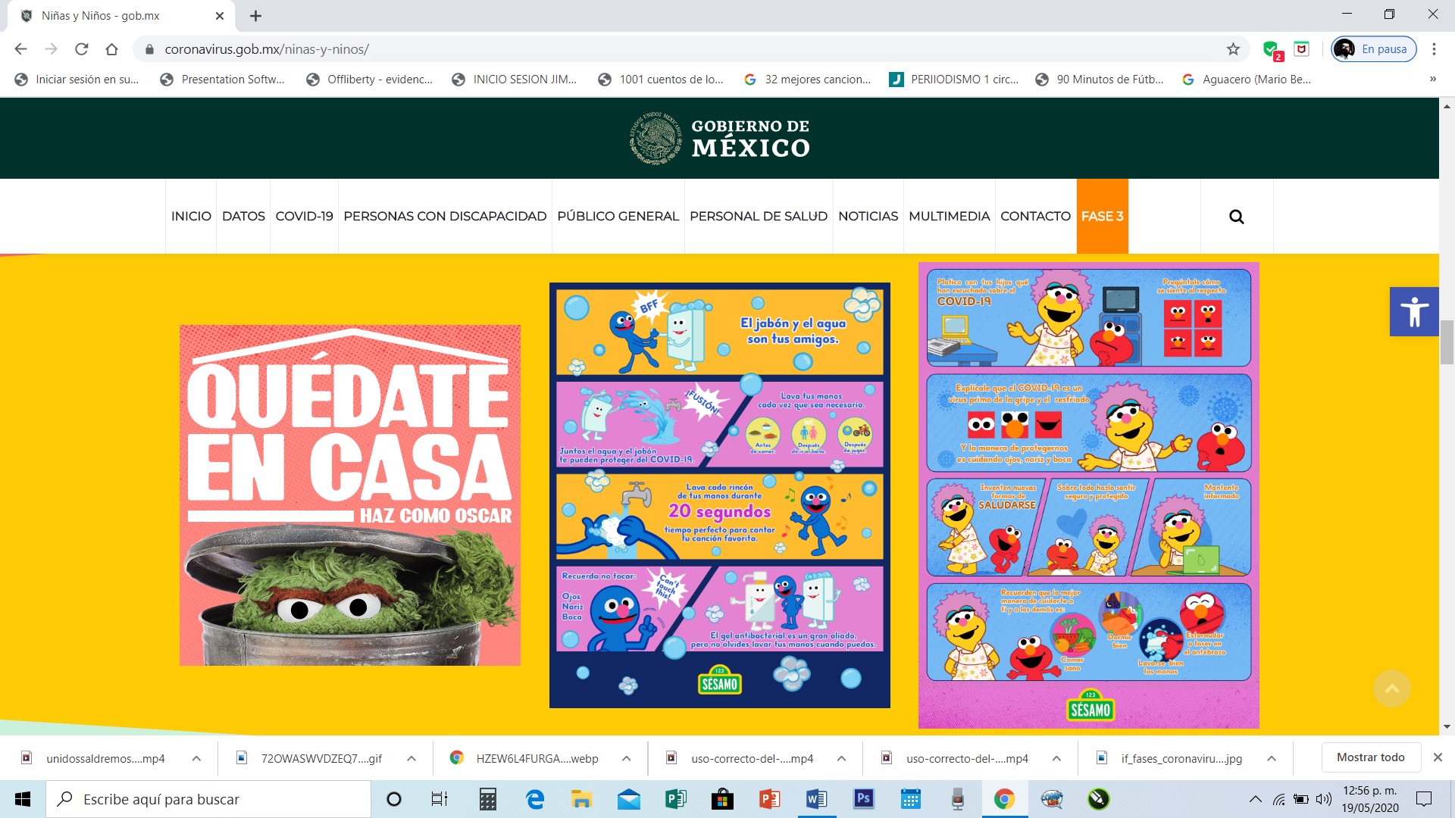Screen dimensions: 1455x818
Task: Open the Quédate en casa Oscar image
Action: (x=350, y=495)
